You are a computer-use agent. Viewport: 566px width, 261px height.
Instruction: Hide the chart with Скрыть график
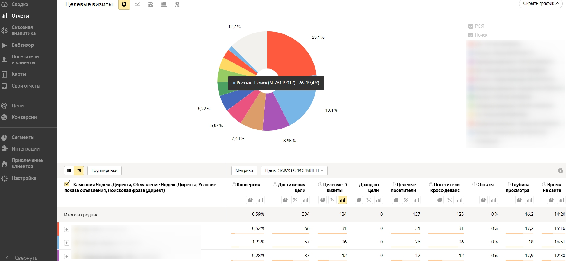541,4
